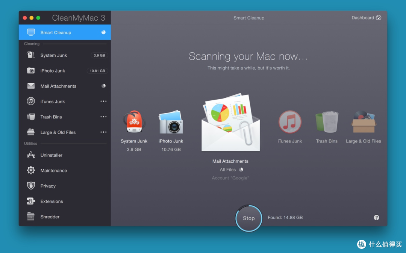Click the Smart Cleanup monitor icon in sidebar

pyautogui.click(x=31, y=32)
